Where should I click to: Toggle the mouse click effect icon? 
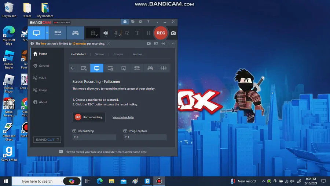click(127, 33)
